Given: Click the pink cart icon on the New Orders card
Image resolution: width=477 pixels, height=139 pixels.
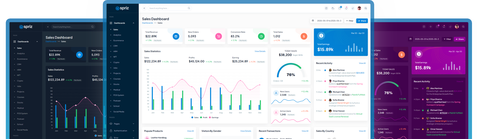Looking at the screenshot, I should [x=219, y=36].
